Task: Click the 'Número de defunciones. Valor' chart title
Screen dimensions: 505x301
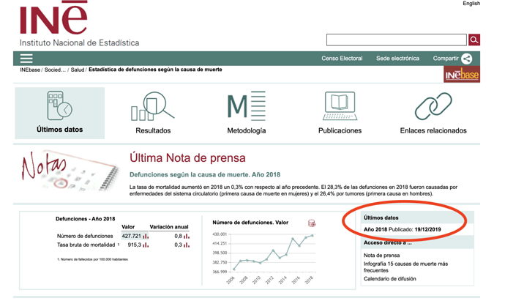Action: (250, 223)
